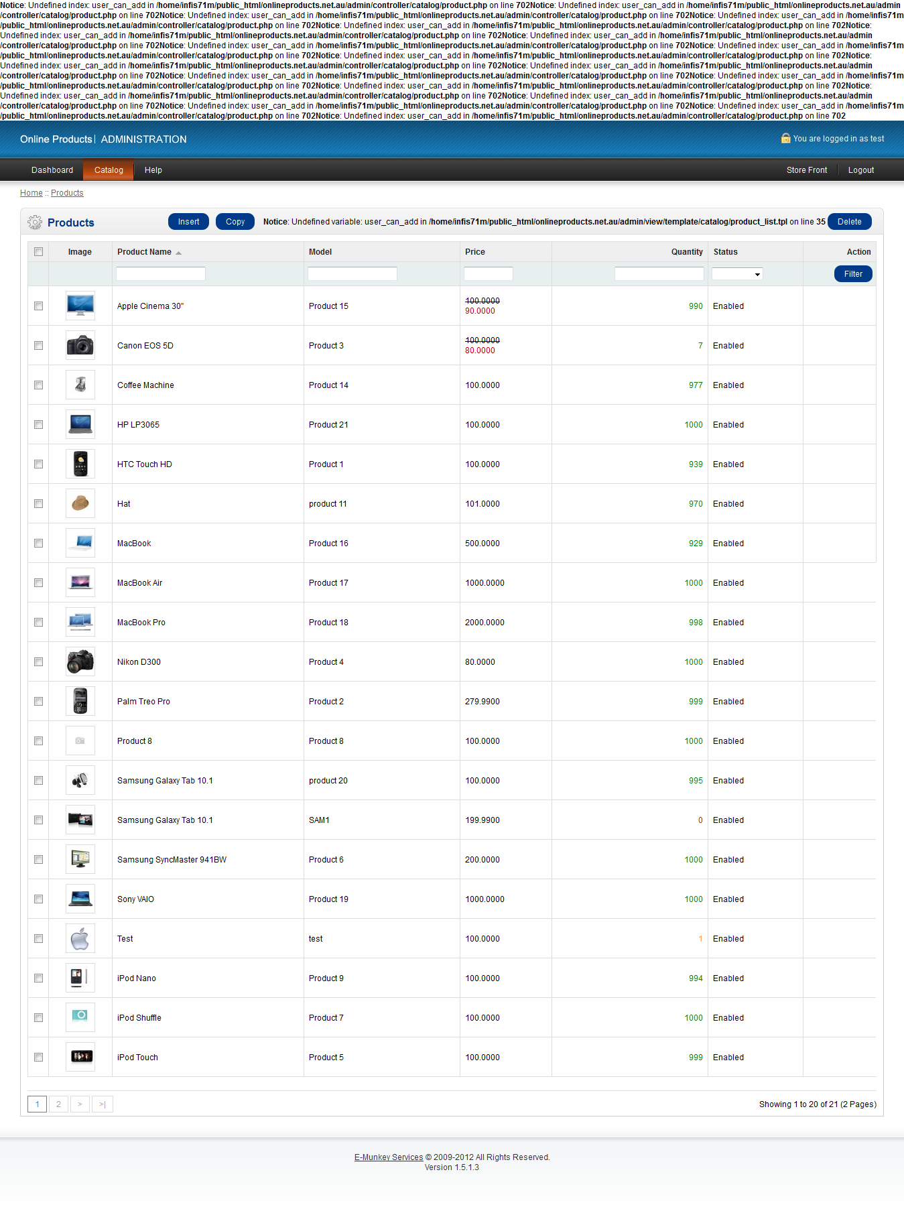Screen dimensions: 904x1213
Task: Open the Home breadcrumb link
Action: 31,193
